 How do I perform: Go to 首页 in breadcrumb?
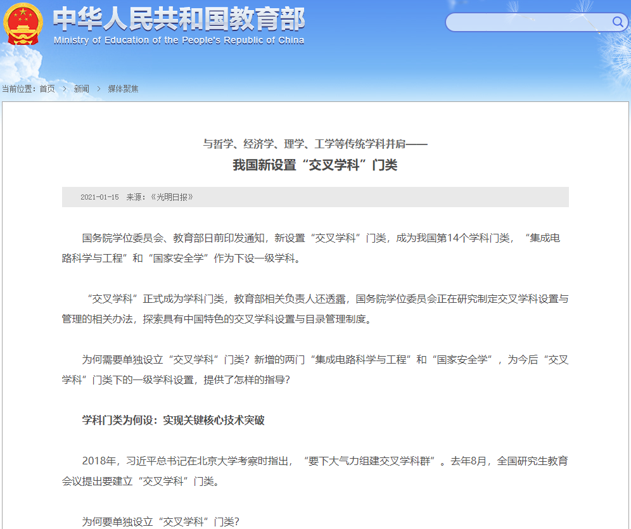click(x=47, y=89)
